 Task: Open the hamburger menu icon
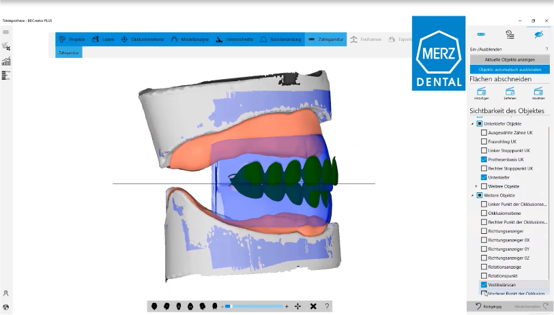pos(6,32)
